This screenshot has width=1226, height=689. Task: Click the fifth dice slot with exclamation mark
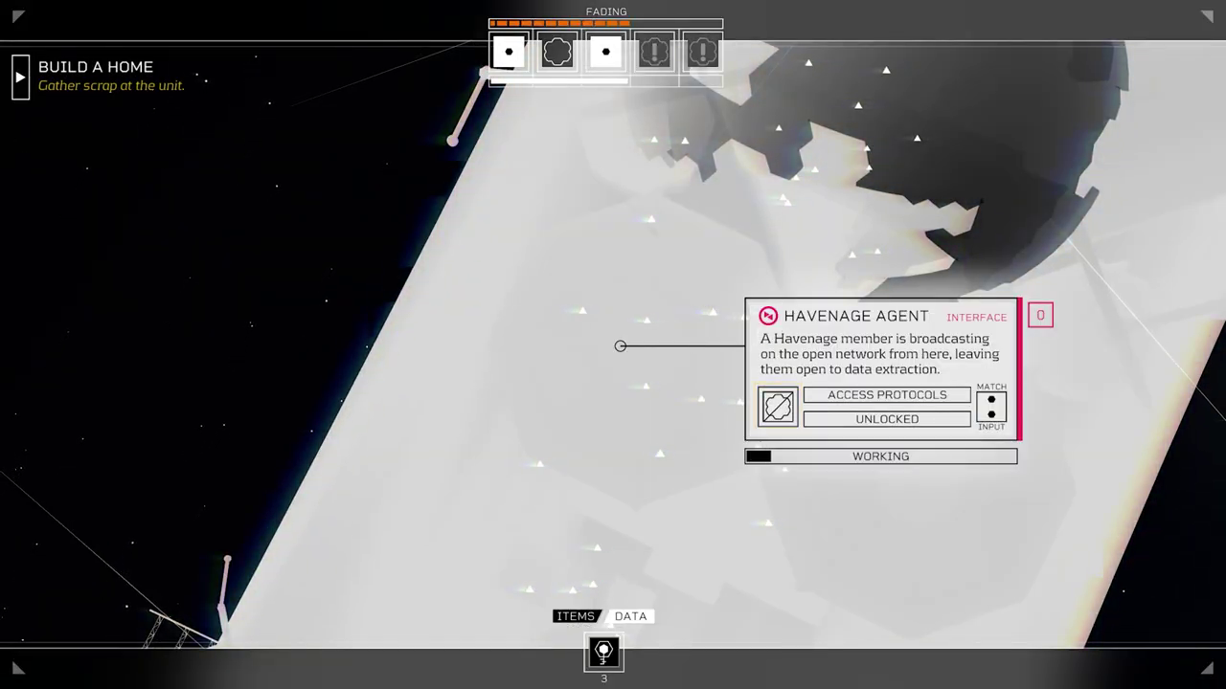[x=702, y=52]
